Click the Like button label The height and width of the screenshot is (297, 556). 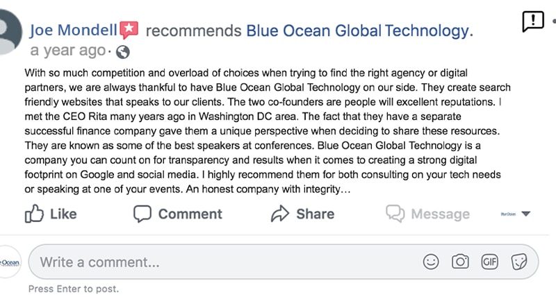63,214
